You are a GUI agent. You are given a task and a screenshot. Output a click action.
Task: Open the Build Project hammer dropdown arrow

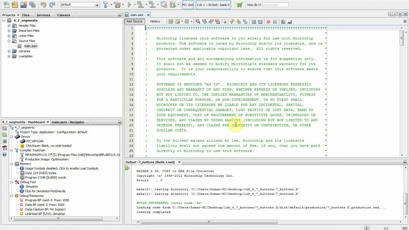[111, 5]
